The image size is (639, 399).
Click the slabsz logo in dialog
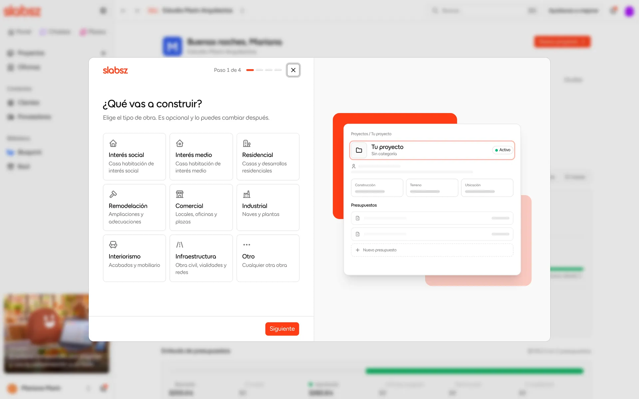point(115,70)
